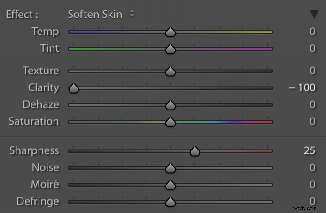Click the Noise label
The image size is (326, 213).
point(46,167)
